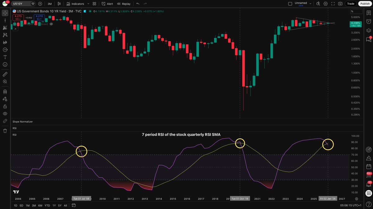Open the Object tree layers panel
This screenshot has height=209, width=373.
click(369, 31)
